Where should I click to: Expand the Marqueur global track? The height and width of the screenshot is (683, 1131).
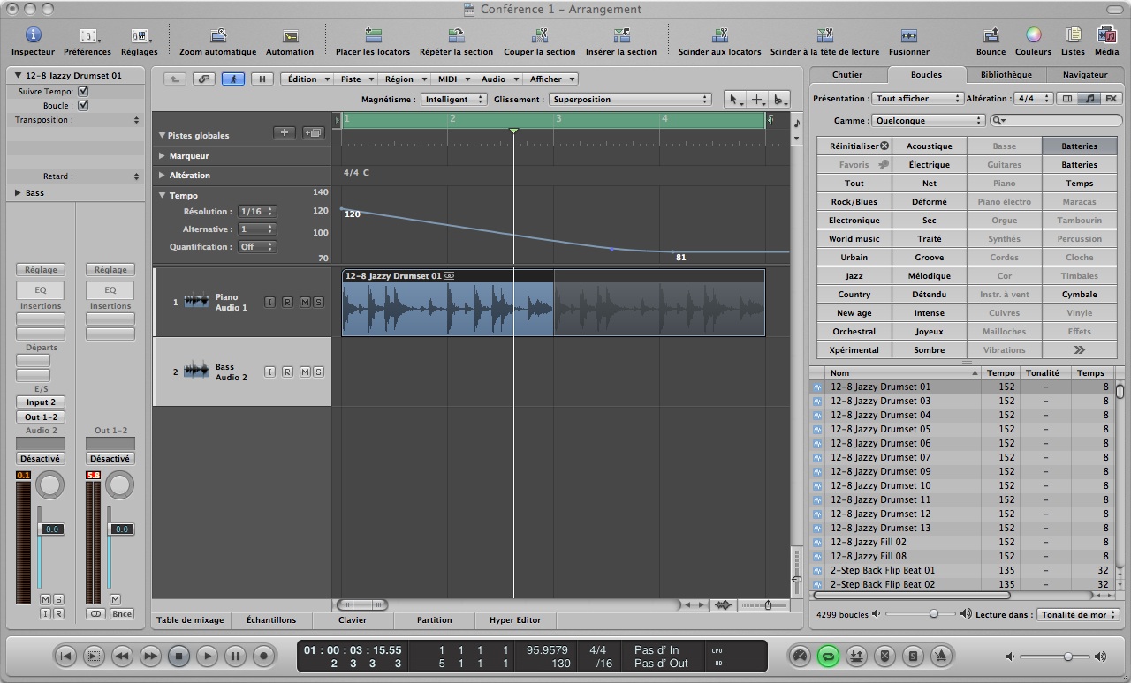(163, 155)
